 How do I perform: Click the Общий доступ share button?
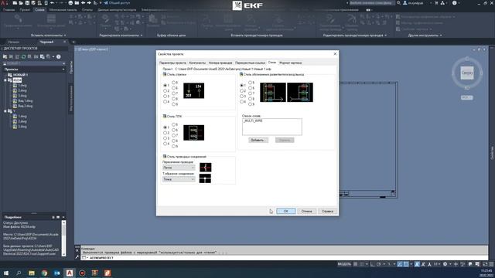point(117,3)
